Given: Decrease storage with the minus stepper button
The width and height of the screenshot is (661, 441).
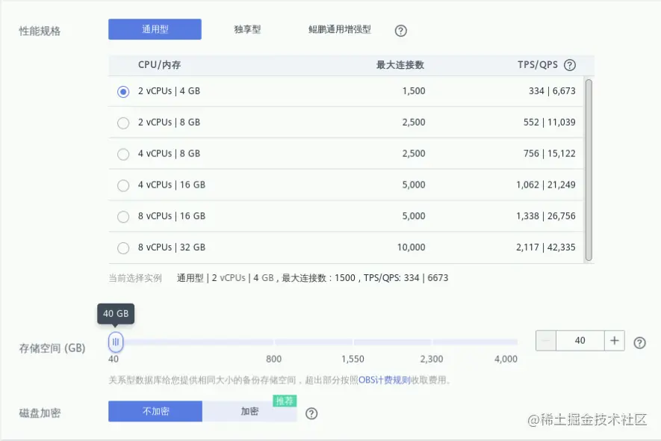Looking at the screenshot, I should tap(546, 341).
